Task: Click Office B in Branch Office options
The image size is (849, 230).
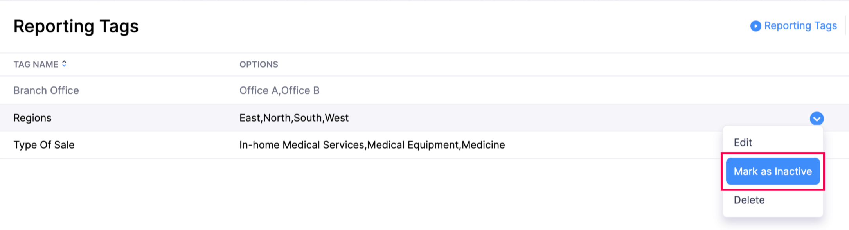Action: 300,90
